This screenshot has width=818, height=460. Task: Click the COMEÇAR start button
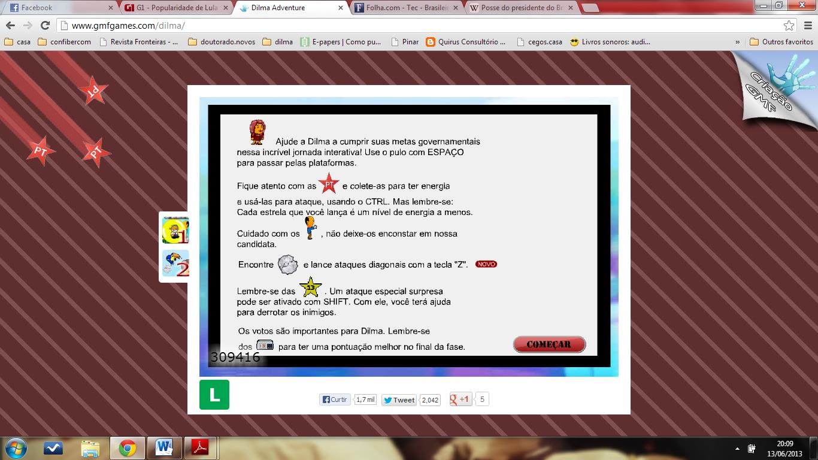point(549,344)
